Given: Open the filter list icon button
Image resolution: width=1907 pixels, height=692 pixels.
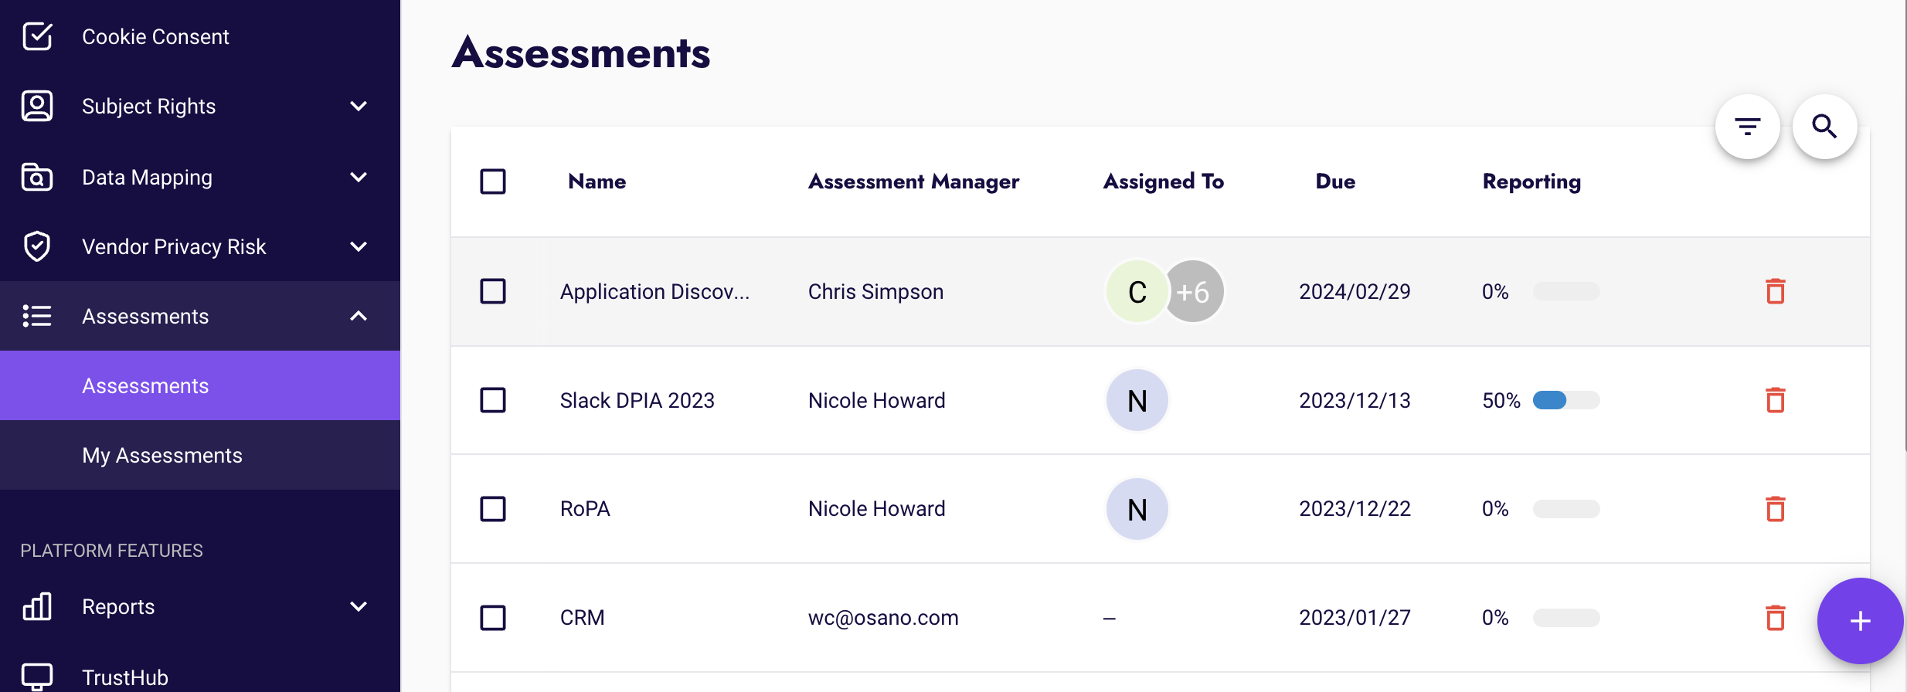Looking at the screenshot, I should pos(1747,127).
